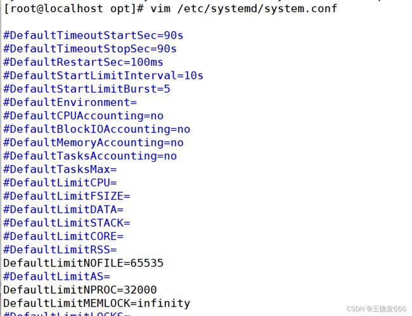This screenshot has width=412, height=316.
Task: Click the #DefaultStartLimitBurst=5 line
Action: pos(86,89)
